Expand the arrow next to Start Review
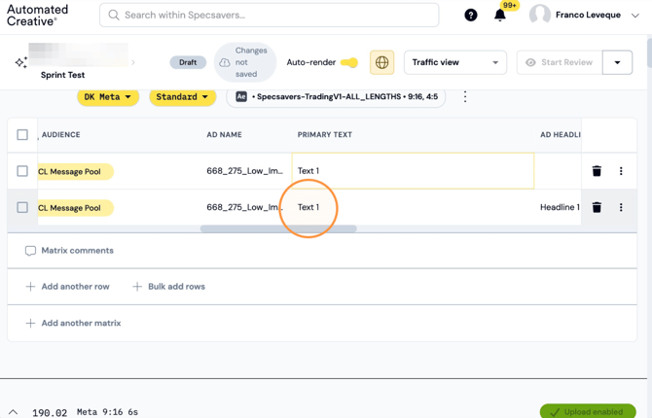This screenshot has height=418, width=652. (x=618, y=62)
